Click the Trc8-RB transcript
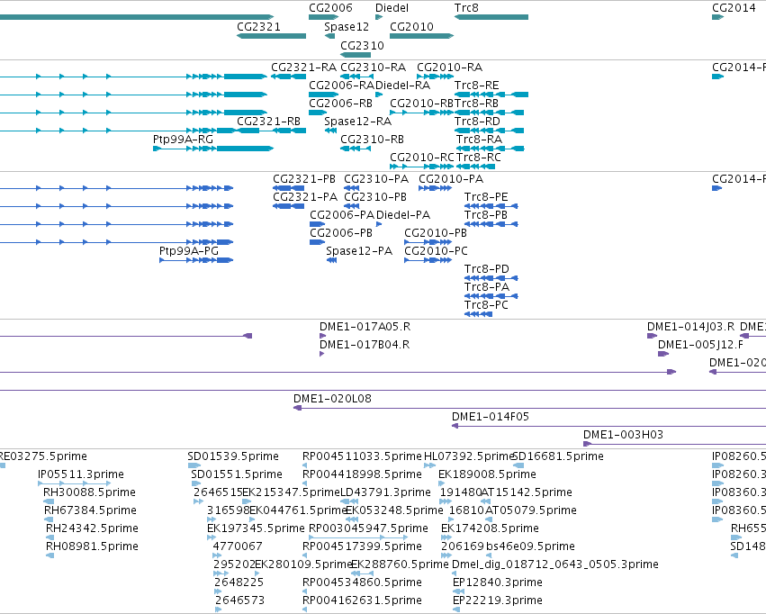The height and width of the screenshot is (614, 766). click(489, 113)
